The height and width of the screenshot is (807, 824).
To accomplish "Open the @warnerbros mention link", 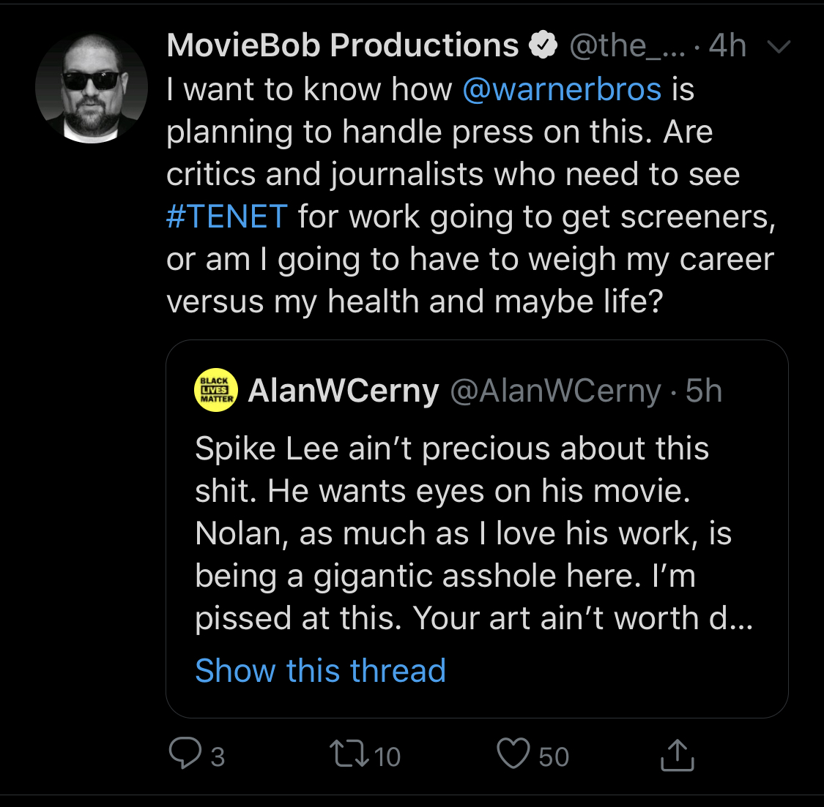I will [x=562, y=89].
